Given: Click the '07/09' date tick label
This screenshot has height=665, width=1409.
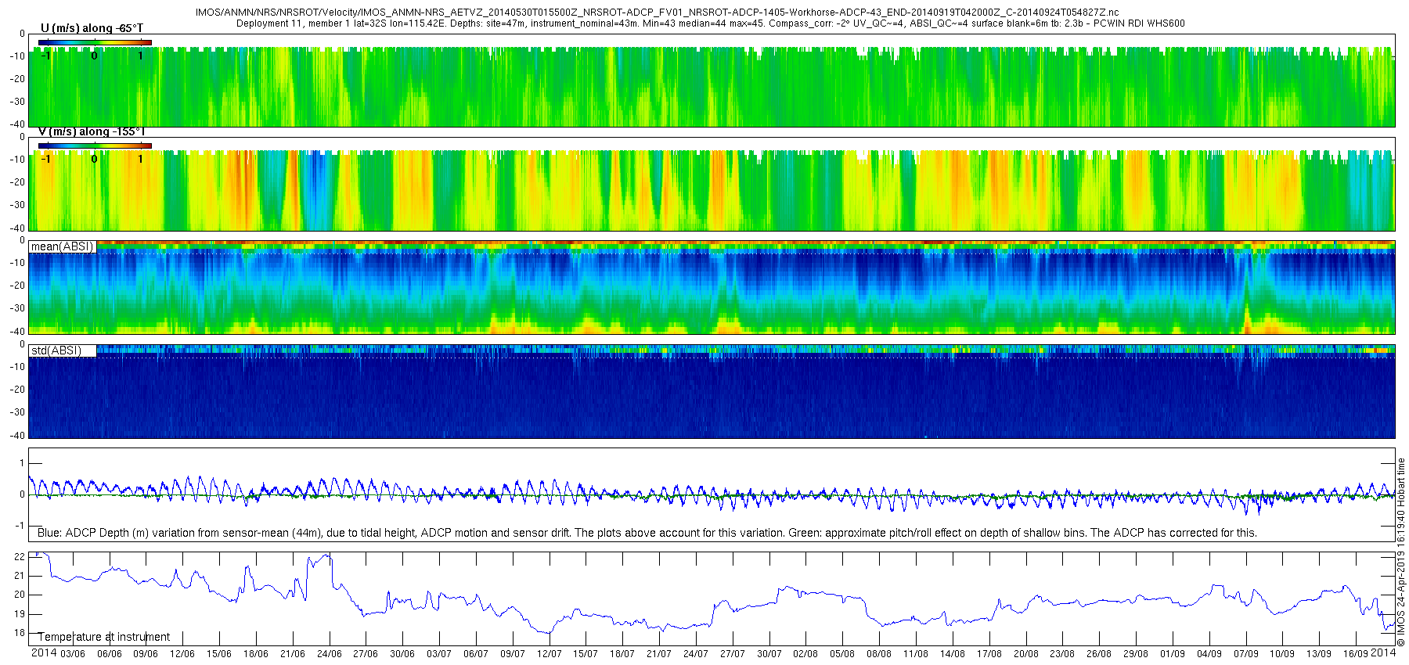Looking at the screenshot, I should coord(1246,654).
